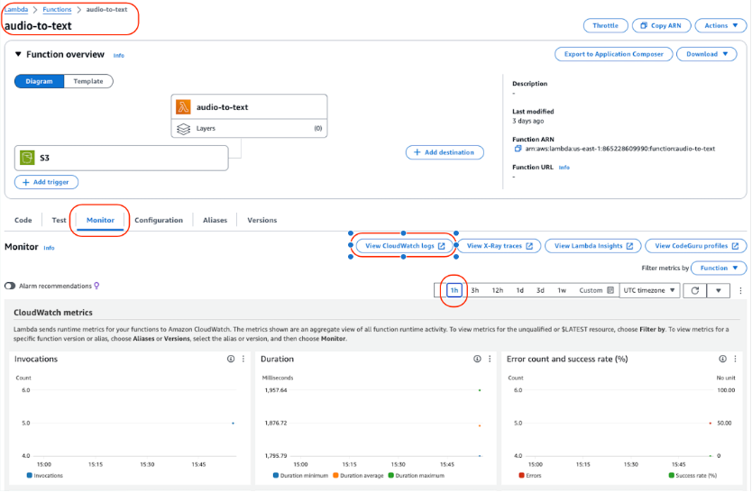Image resolution: width=752 pixels, height=492 pixels.
Task: Click the S3 bucket trigger icon
Action: (x=27, y=157)
